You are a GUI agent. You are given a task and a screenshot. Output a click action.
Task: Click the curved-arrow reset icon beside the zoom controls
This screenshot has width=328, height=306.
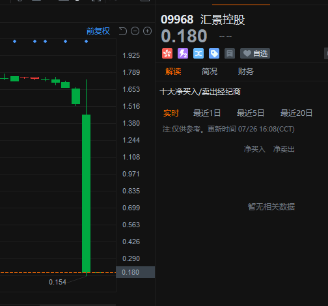coord(123,31)
